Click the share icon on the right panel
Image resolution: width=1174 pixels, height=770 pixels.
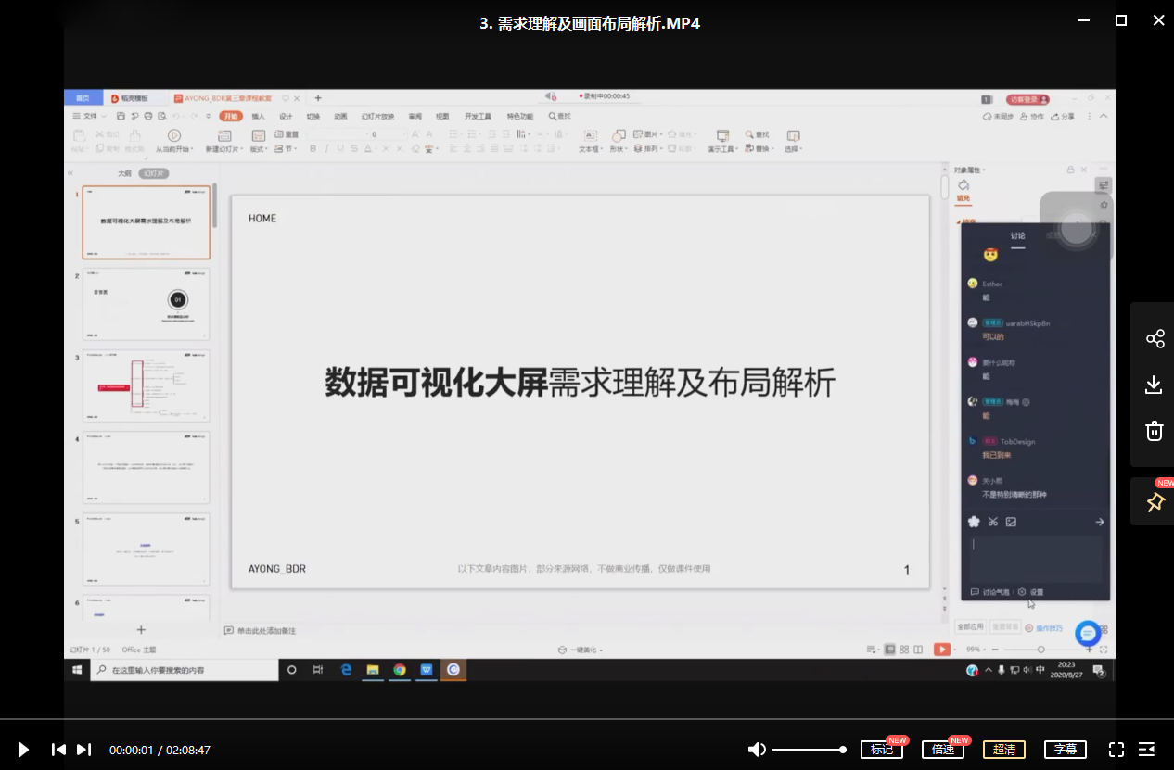tap(1155, 338)
